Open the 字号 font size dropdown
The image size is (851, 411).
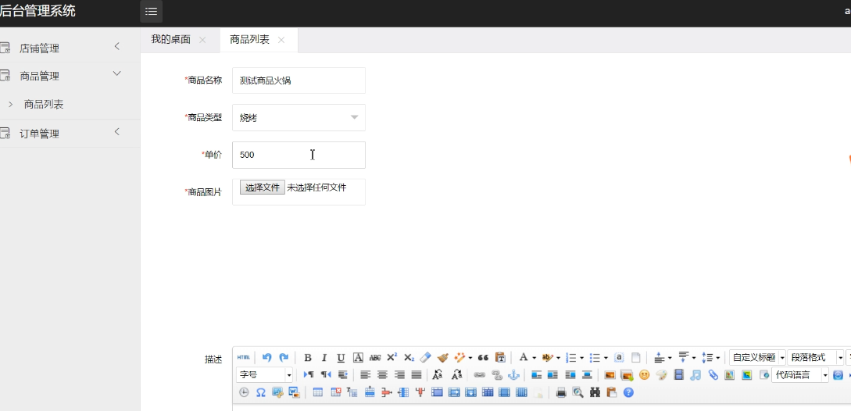point(264,374)
